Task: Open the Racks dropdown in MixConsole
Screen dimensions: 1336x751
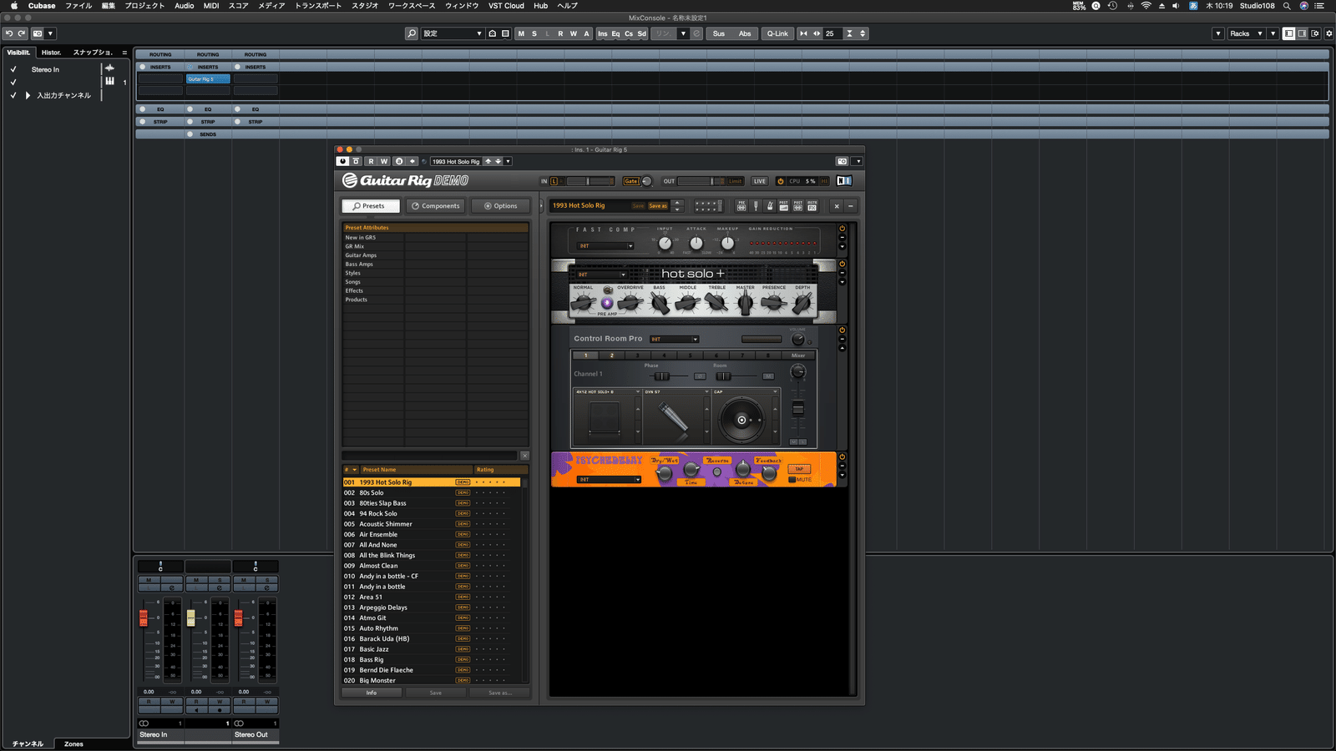Action: [x=1245, y=33]
